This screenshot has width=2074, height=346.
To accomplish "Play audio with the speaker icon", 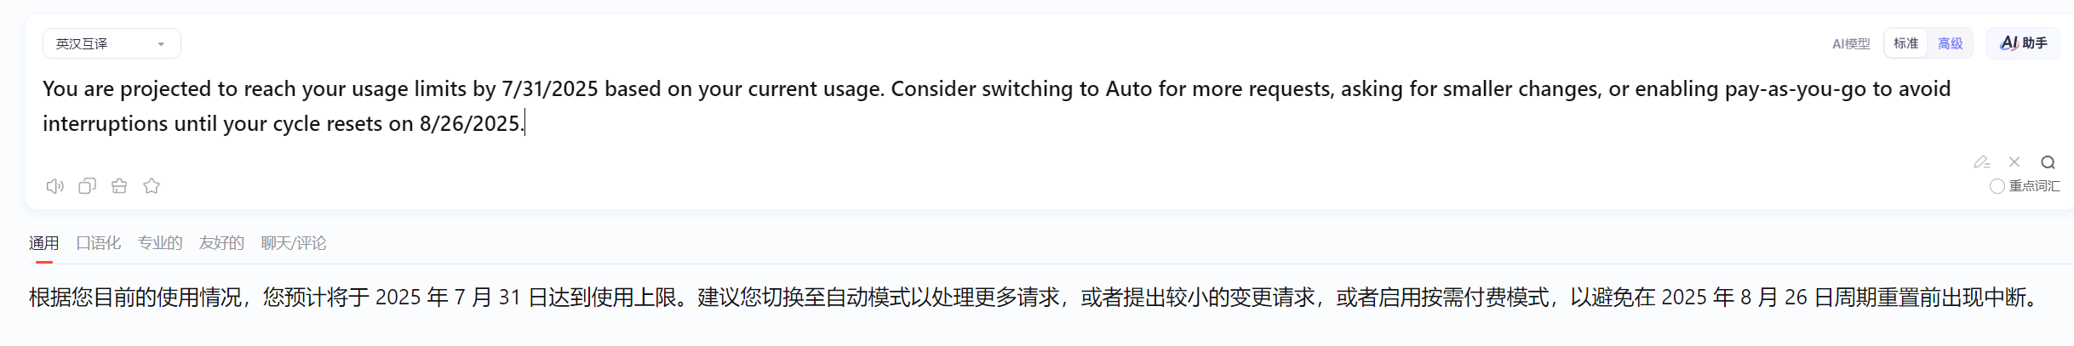I will 54,186.
